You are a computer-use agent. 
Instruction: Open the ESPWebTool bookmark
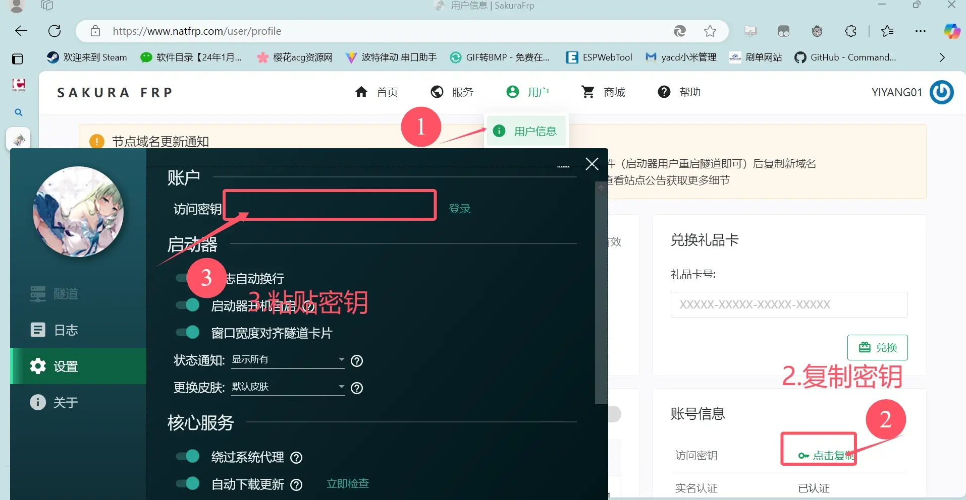point(599,57)
